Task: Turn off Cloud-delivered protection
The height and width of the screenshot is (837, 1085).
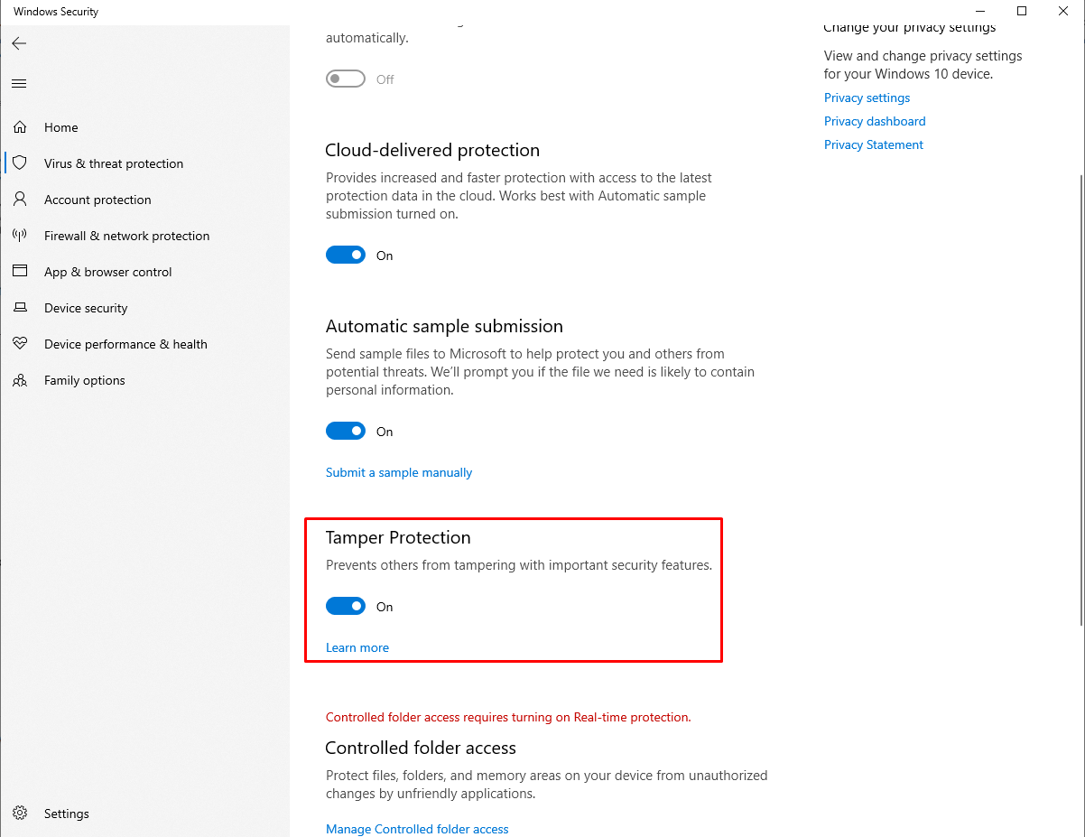Action: click(346, 255)
